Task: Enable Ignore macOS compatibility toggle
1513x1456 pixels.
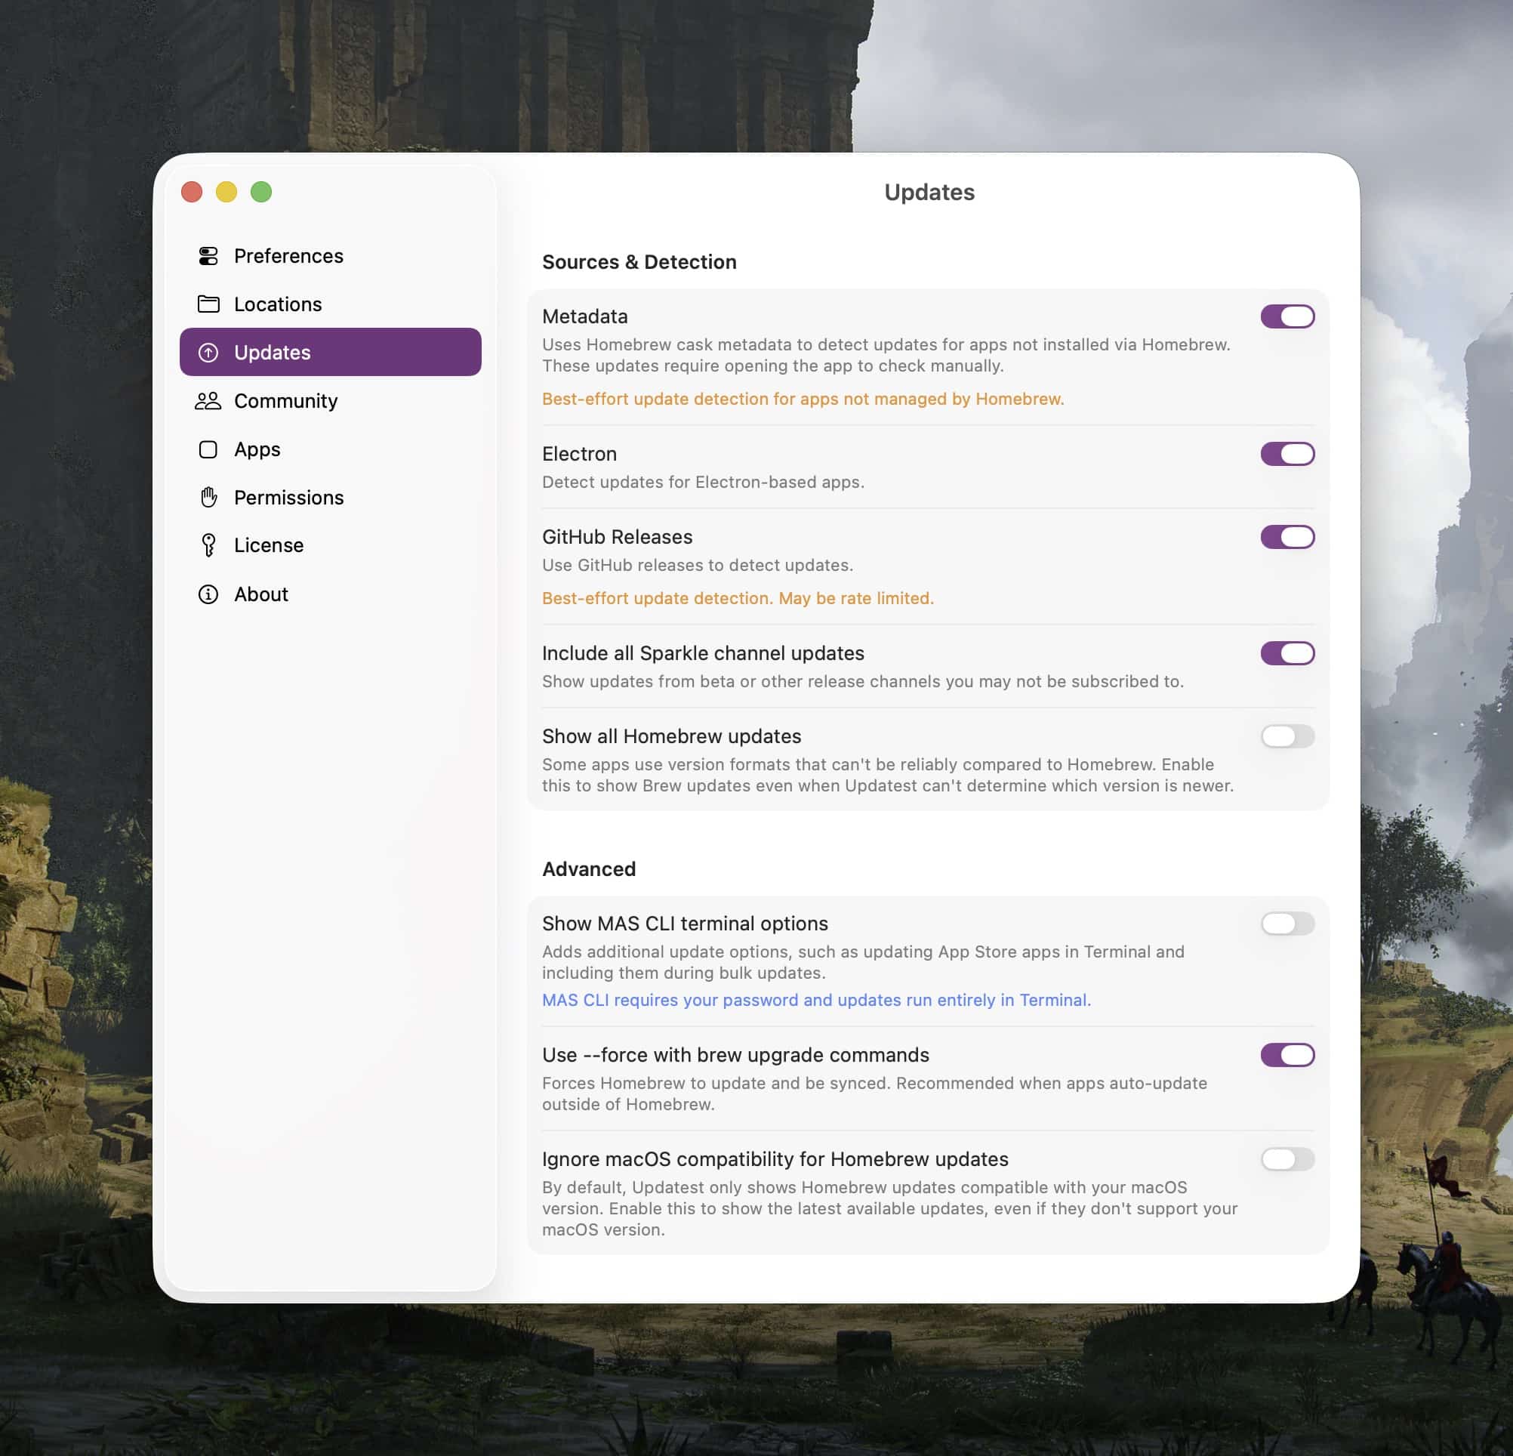Action: 1287,1158
